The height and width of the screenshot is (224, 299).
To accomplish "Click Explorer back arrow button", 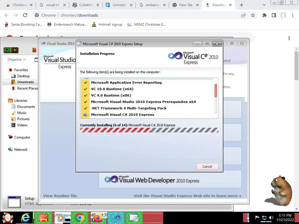I will (x=7, y=50).
